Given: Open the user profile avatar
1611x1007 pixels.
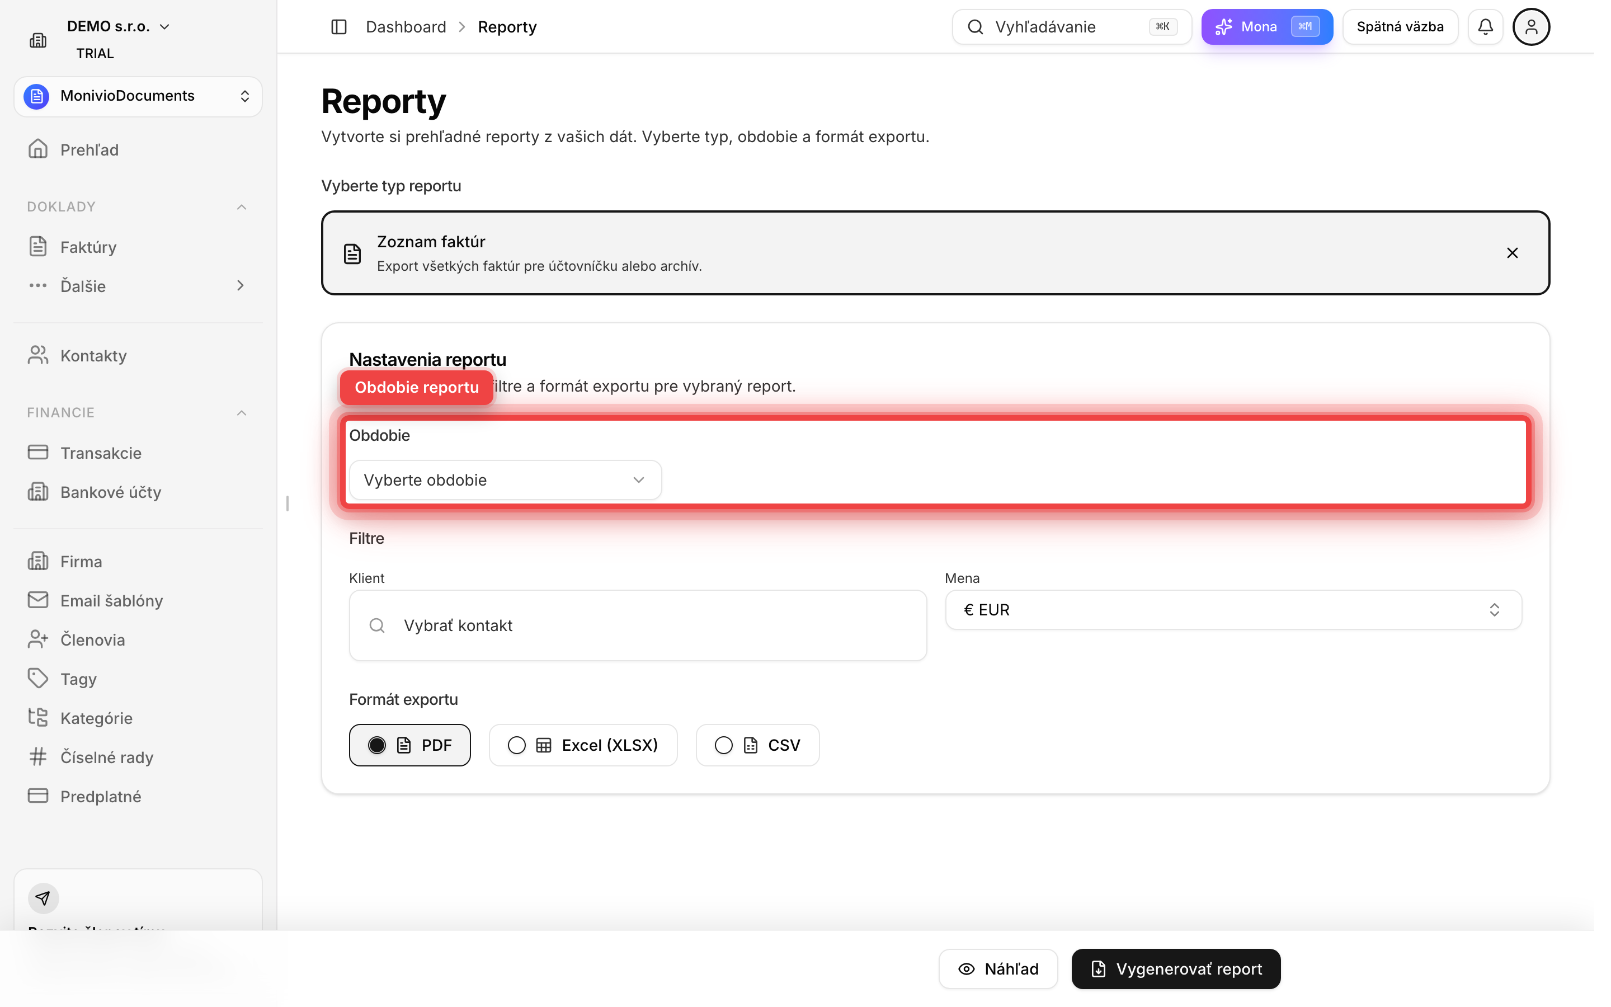Looking at the screenshot, I should 1531,27.
